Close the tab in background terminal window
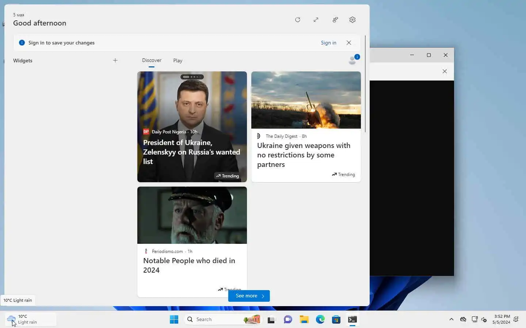The image size is (526, 328). pyautogui.click(x=445, y=71)
